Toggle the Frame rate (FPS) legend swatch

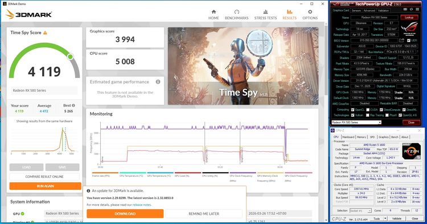pos(105,173)
